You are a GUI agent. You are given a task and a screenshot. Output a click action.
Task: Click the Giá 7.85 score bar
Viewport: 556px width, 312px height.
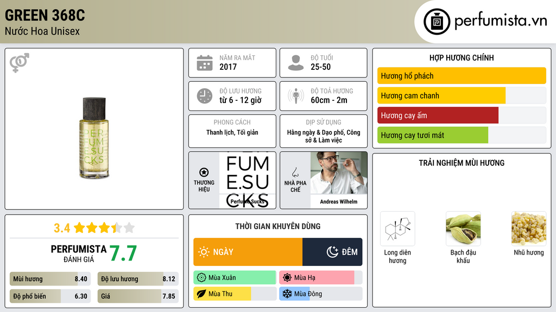[138, 296]
